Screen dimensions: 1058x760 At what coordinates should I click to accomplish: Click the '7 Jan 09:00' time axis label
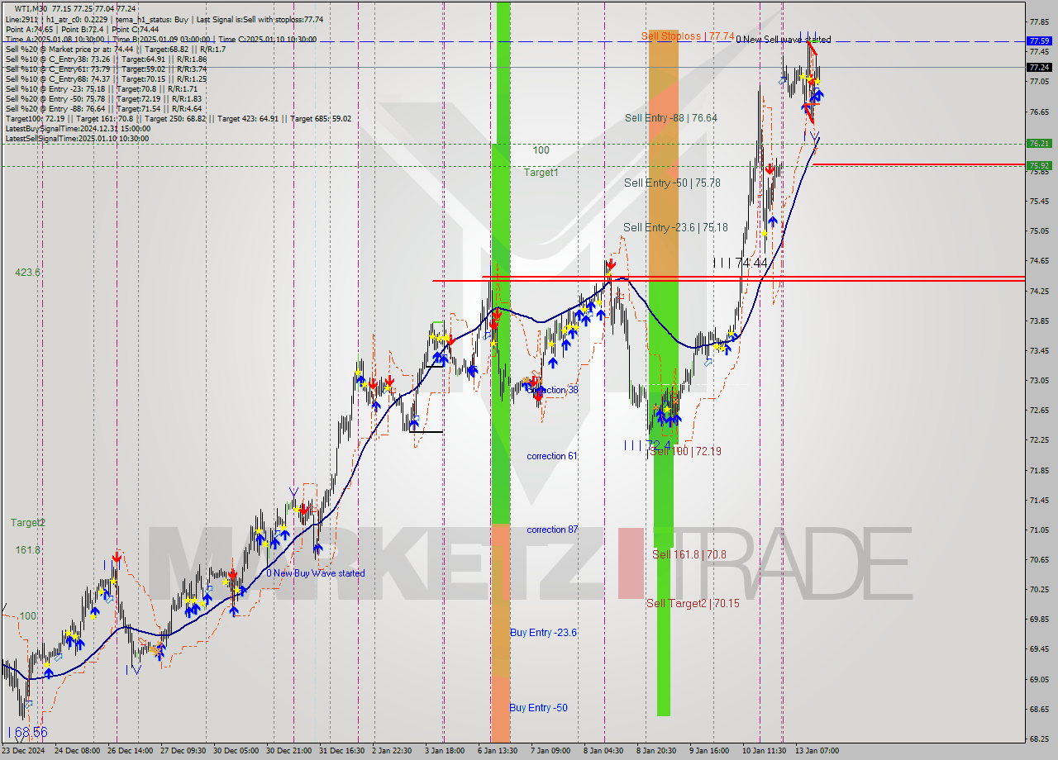[549, 751]
